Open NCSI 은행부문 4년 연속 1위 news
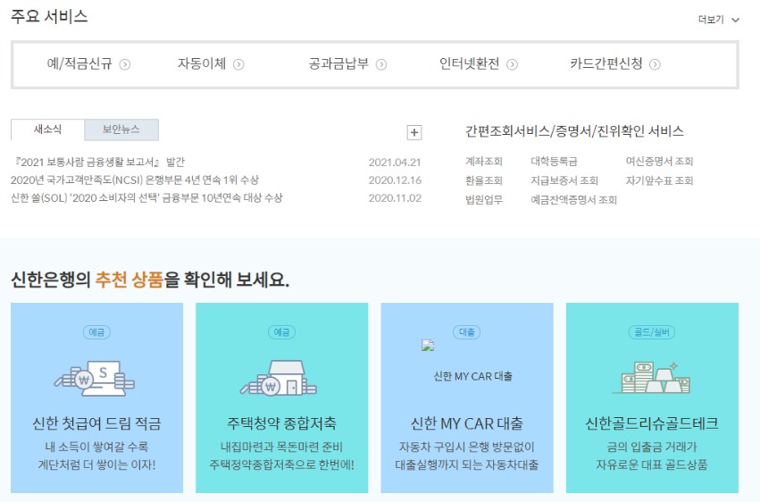Image resolution: width=760 pixels, height=502 pixels. point(135,180)
